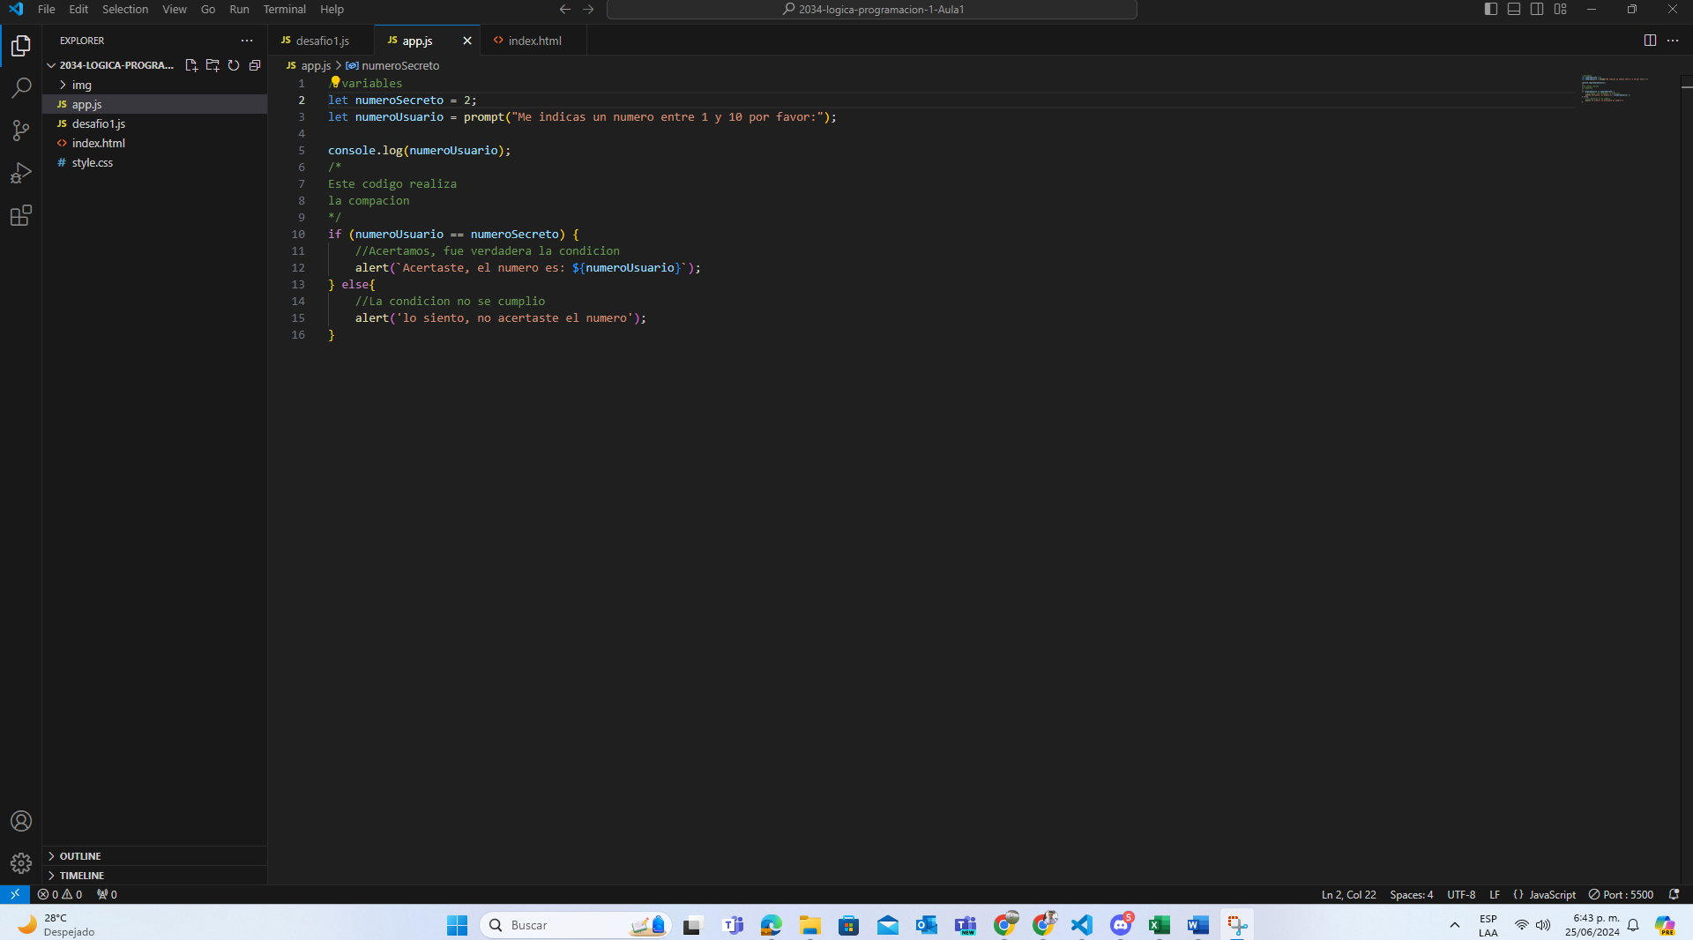Open Excel from the taskbar
This screenshot has width=1693, height=940.
(1159, 924)
